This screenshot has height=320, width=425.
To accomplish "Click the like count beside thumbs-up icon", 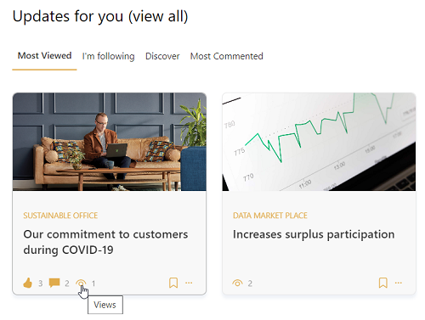I will click(41, 284).
